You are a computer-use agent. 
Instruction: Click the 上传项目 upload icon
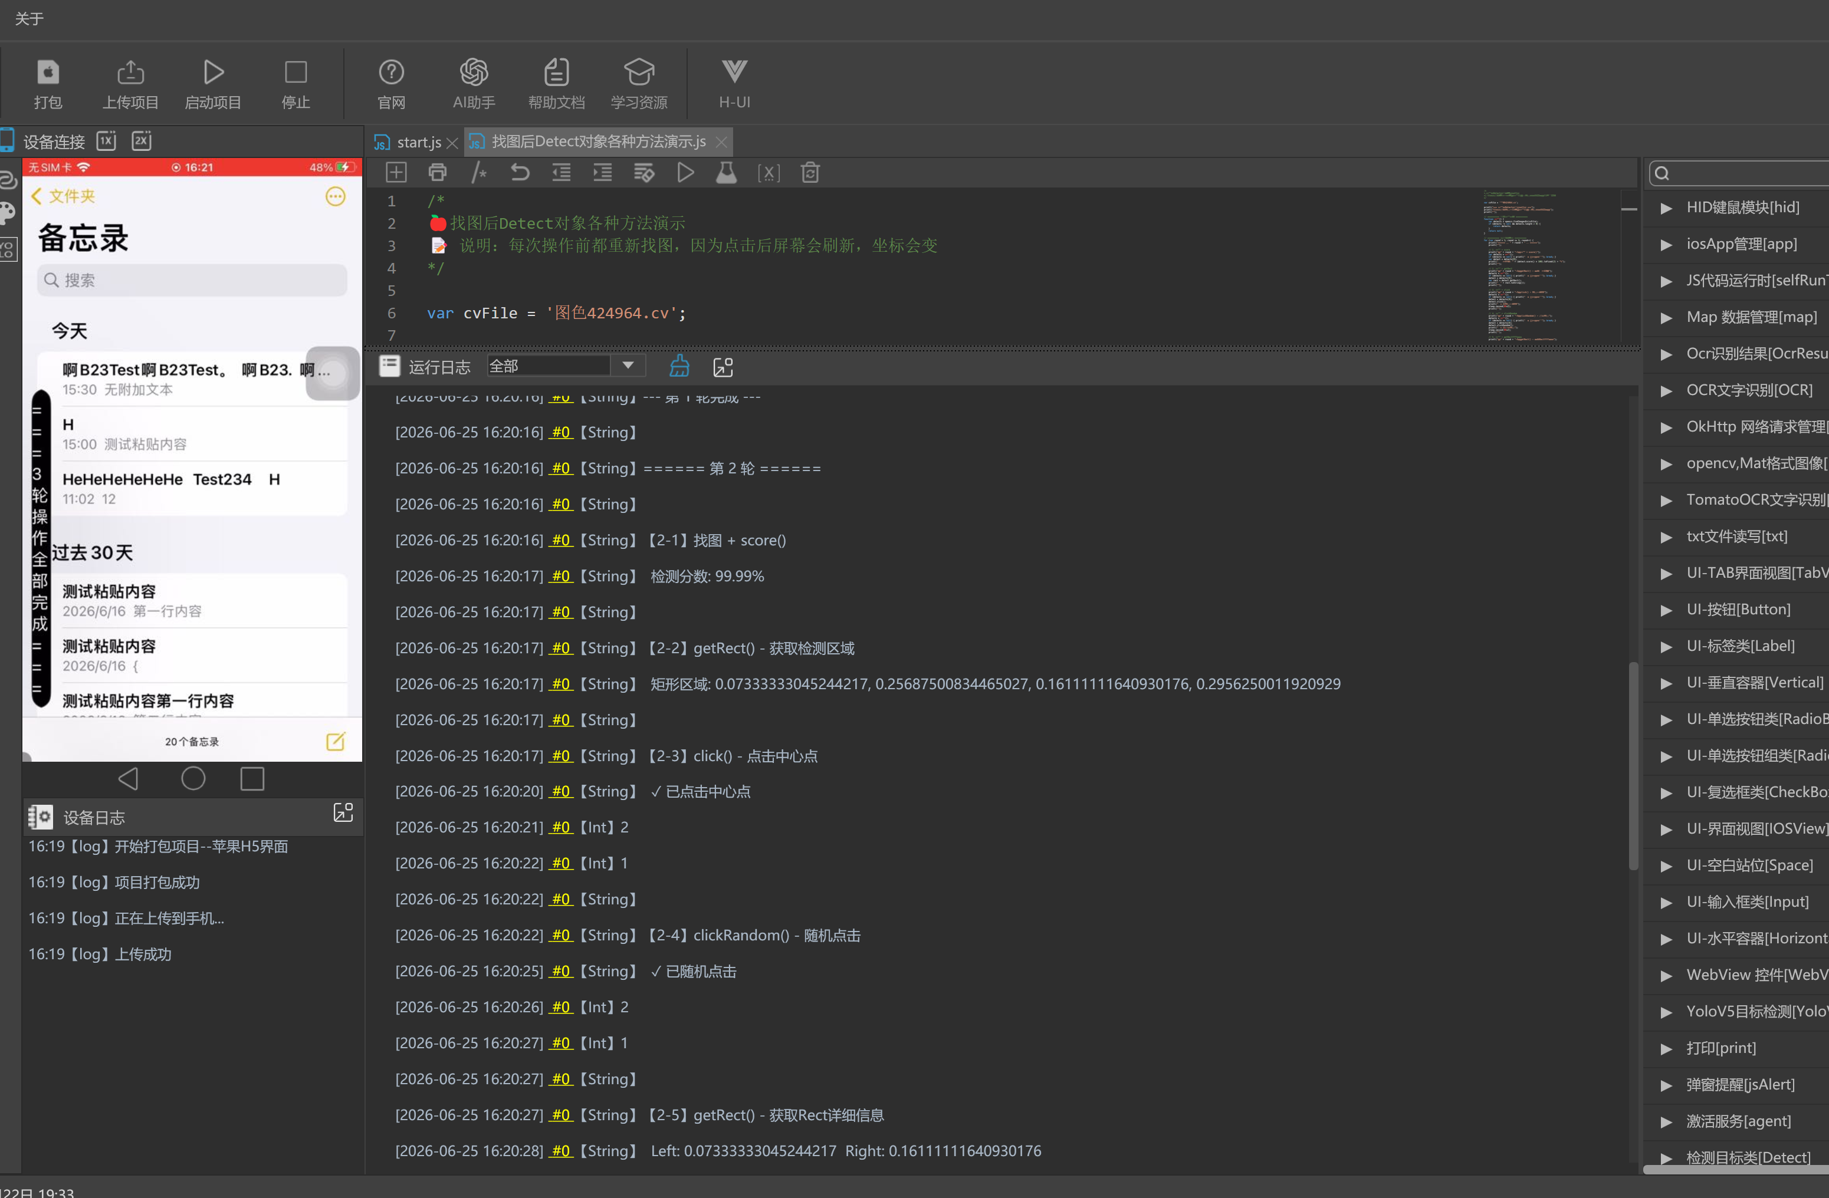tap(131, 73)
